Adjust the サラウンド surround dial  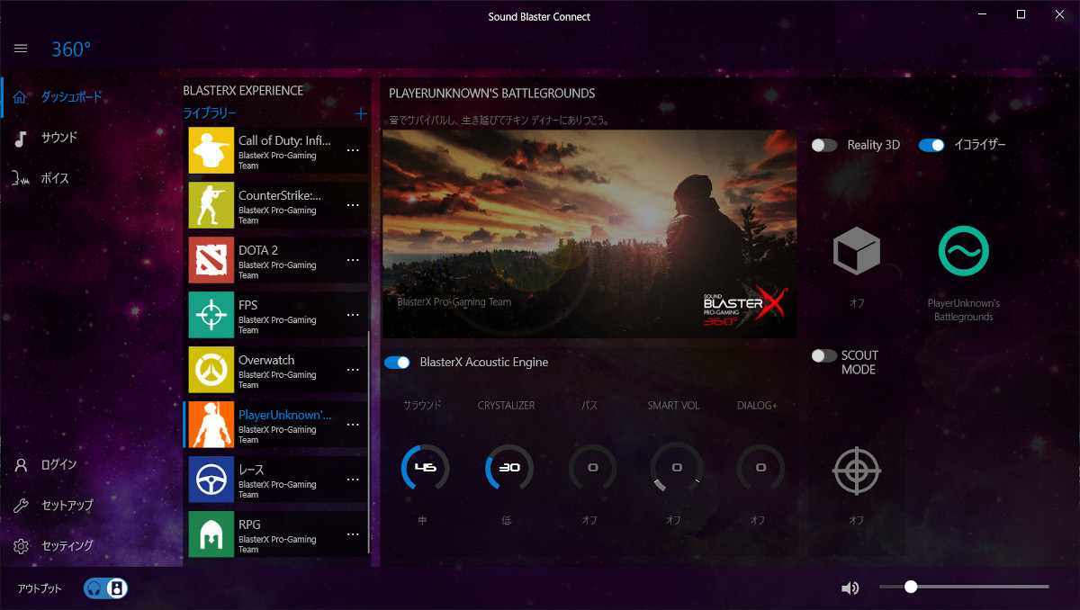[424, 468]
